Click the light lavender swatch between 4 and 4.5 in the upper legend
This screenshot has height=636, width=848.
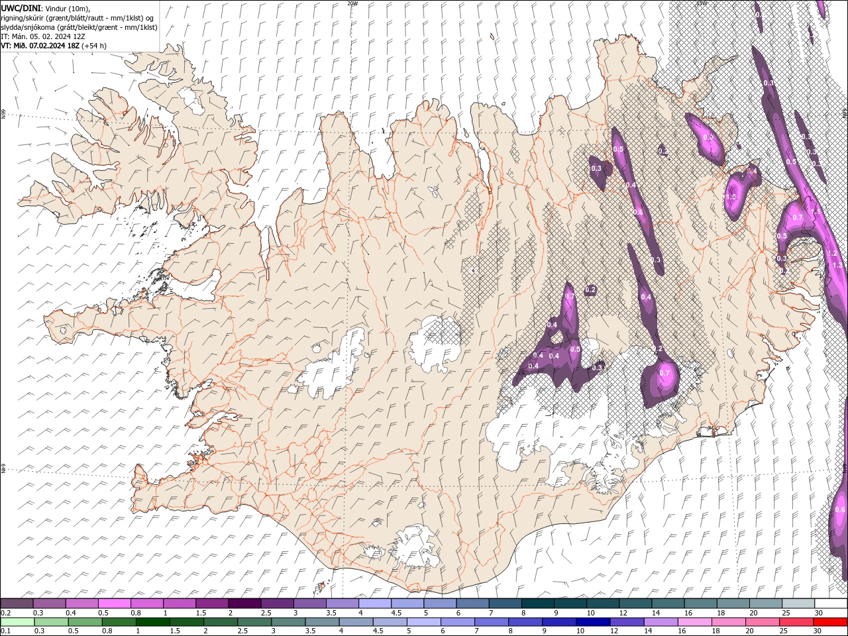(375, 604)
